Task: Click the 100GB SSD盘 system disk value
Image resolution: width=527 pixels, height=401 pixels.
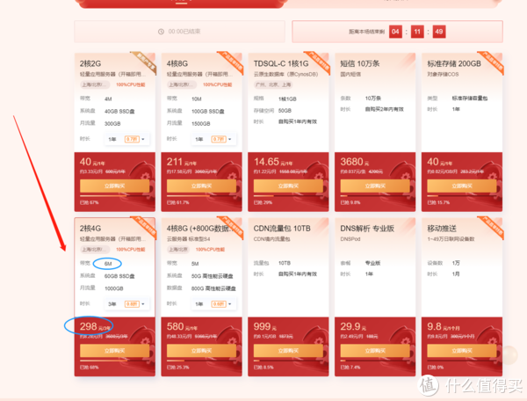Action: coord(207,112)
